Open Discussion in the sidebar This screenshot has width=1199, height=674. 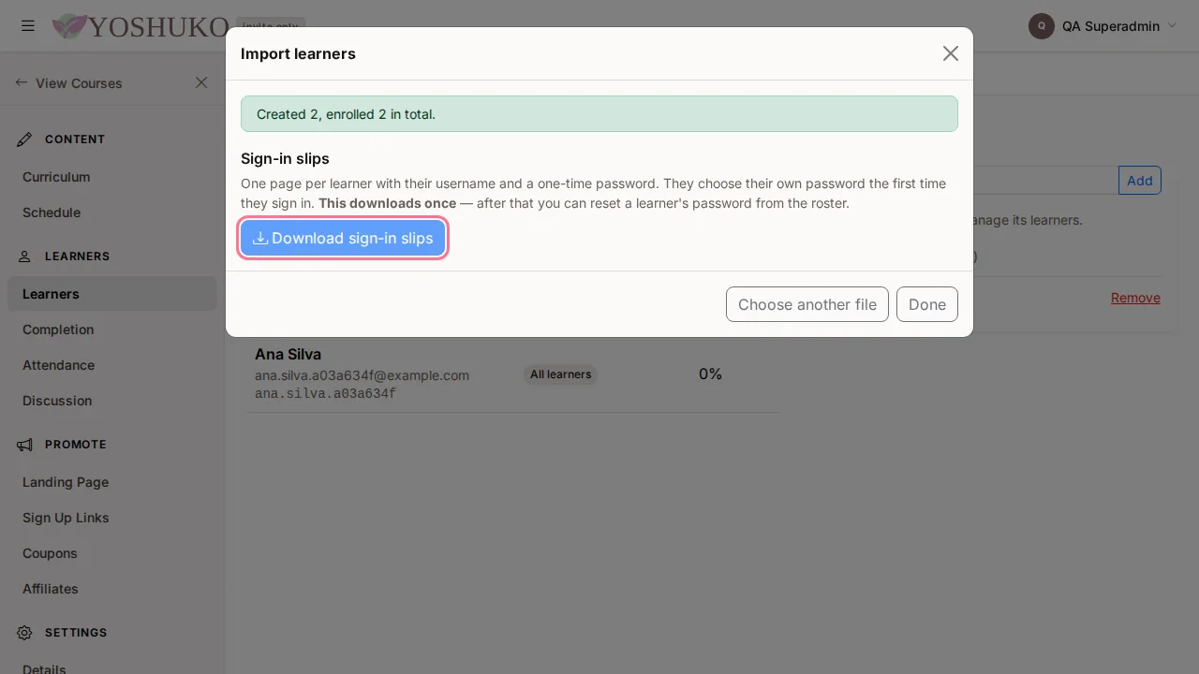112,401
